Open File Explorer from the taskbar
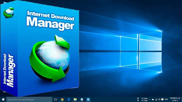The height and width of the screenshot is (102, 182). (75, 99)
